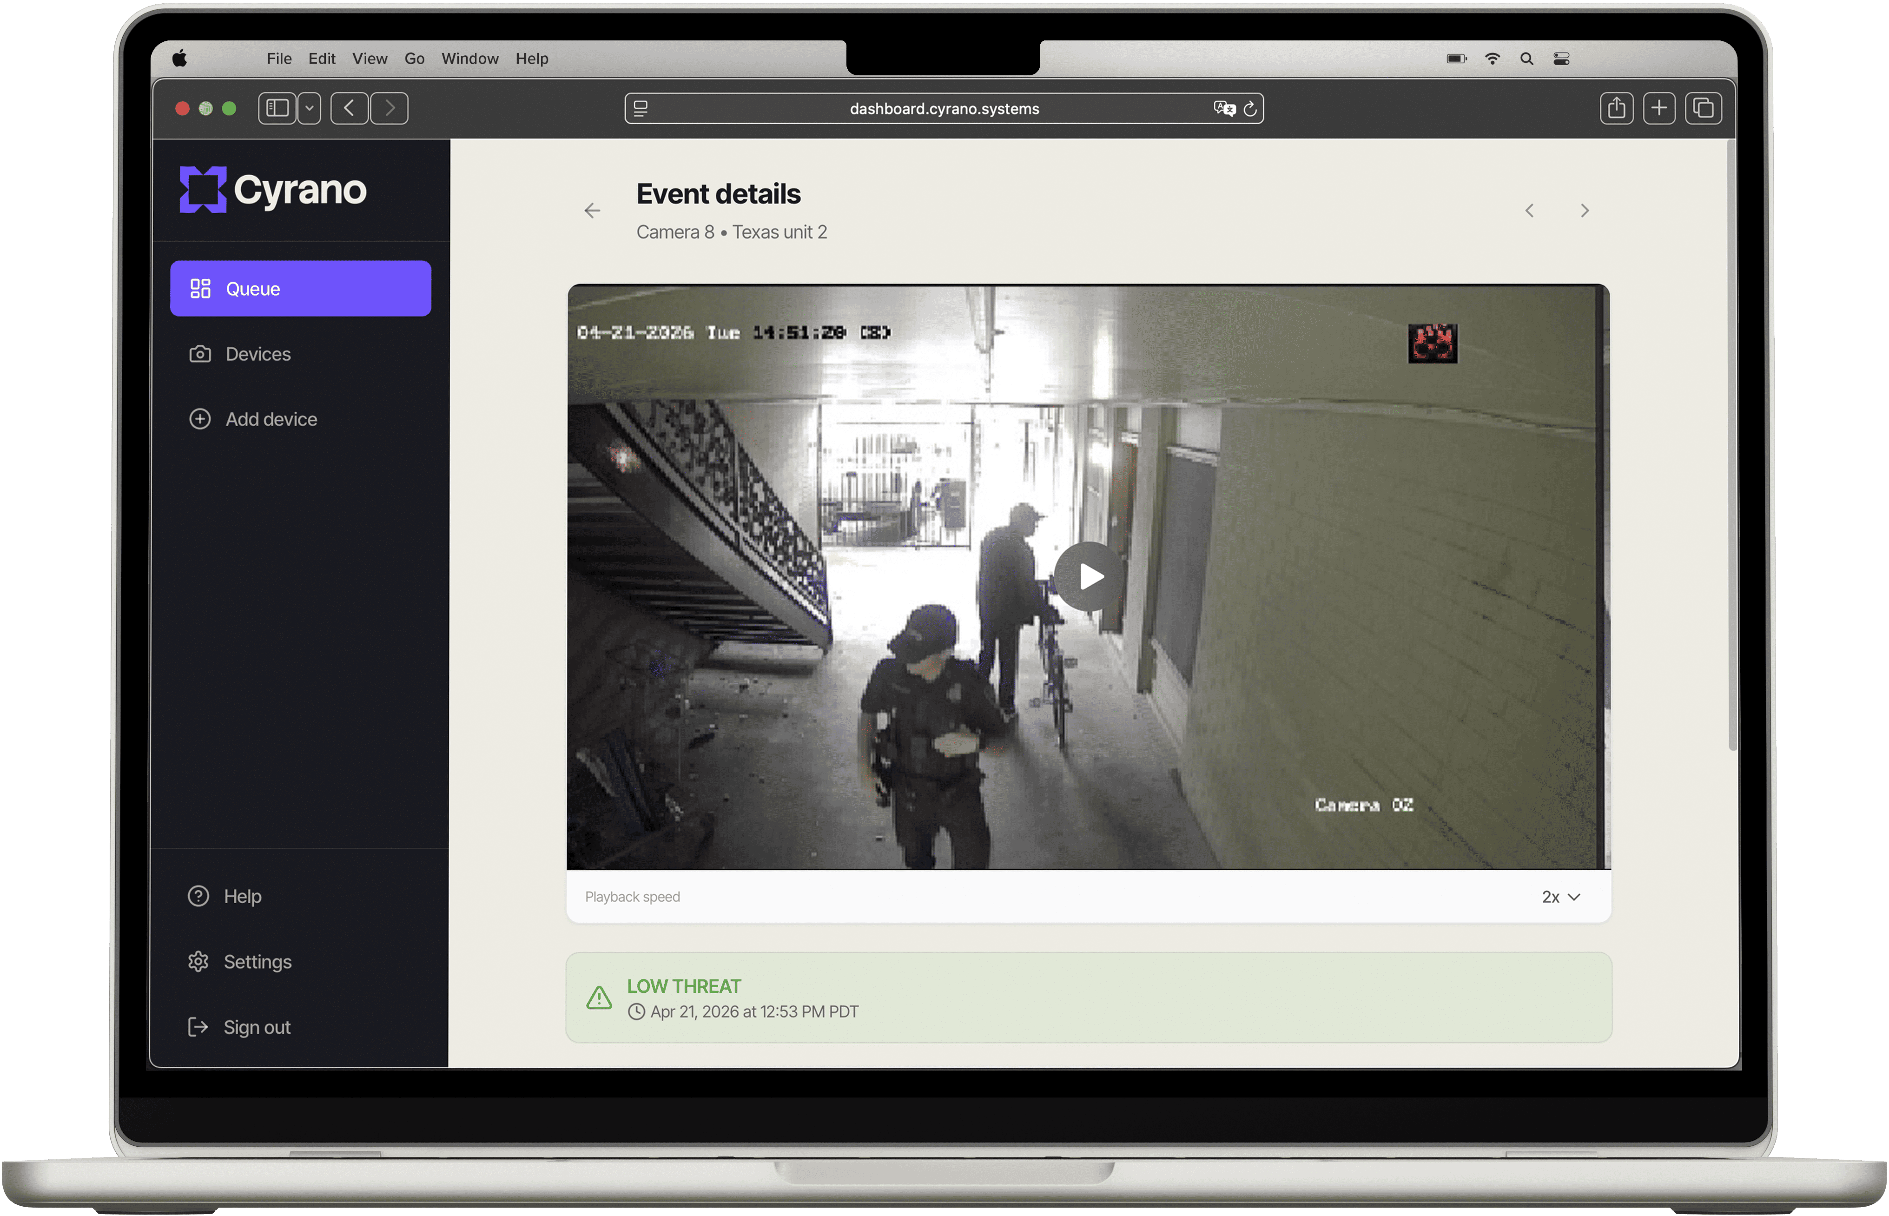Open the Edit menu
1889x1216 pixels.
pos(322,59)
